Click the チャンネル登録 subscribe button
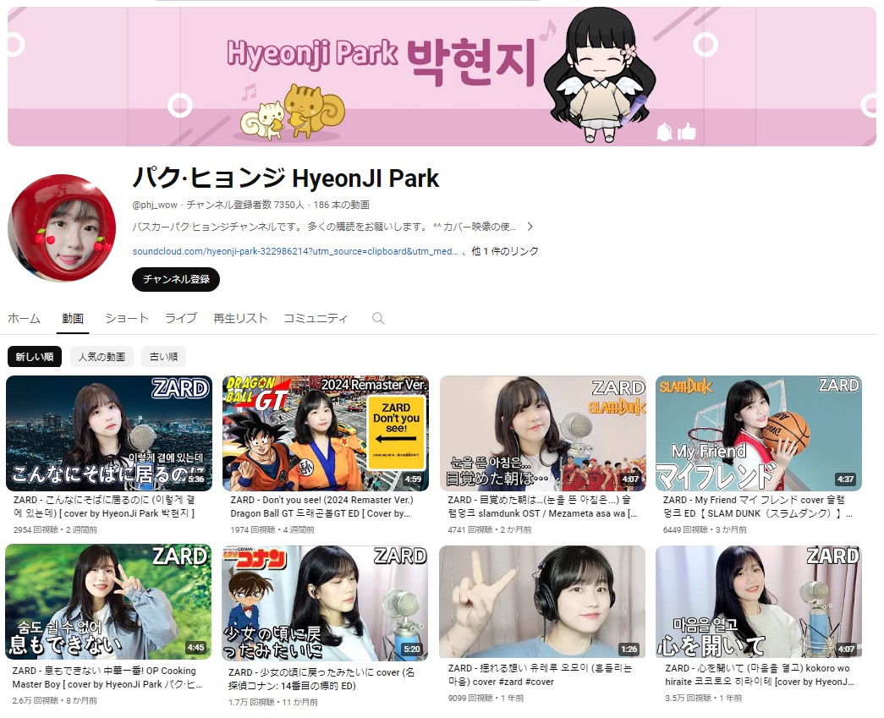The image size is (884, 718). coord(176,279)
